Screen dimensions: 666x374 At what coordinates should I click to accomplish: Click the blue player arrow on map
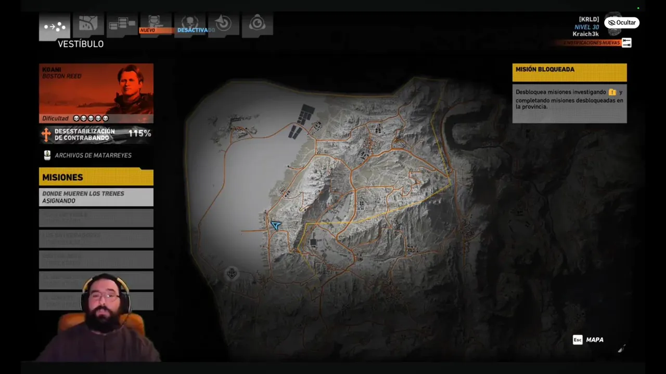point(276,225)
